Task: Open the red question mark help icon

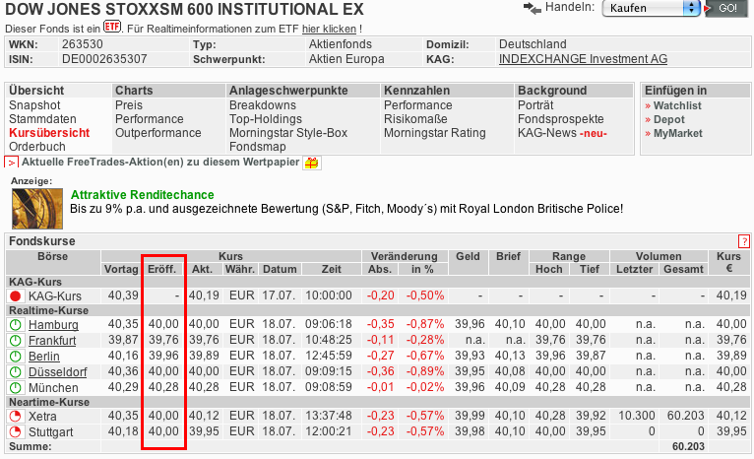Action: [743, 241]
